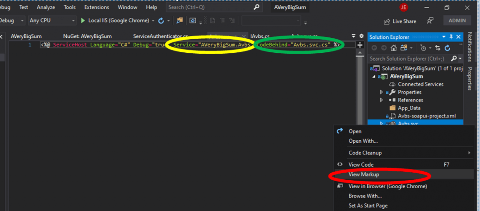Click the Connected Services cloud icon

pos(392,84)
